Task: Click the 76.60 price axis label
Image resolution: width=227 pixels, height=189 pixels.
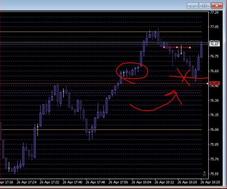Action: [x=214, y=71]
